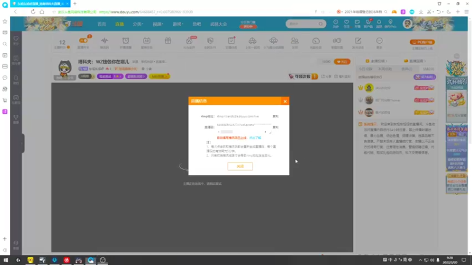Click right arrow of stream key scrollbar
Screen dimensions: 472x265
coord(265,131)
